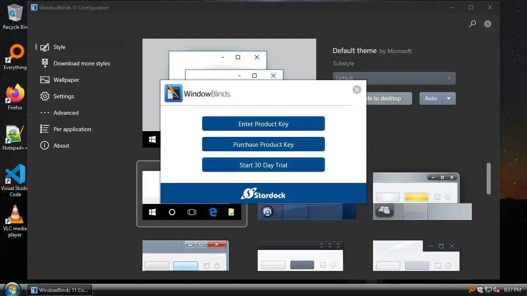Expand the Substyle dropdown
The width and height of the screenshot is (527, 296).
(x=394, y=78)
